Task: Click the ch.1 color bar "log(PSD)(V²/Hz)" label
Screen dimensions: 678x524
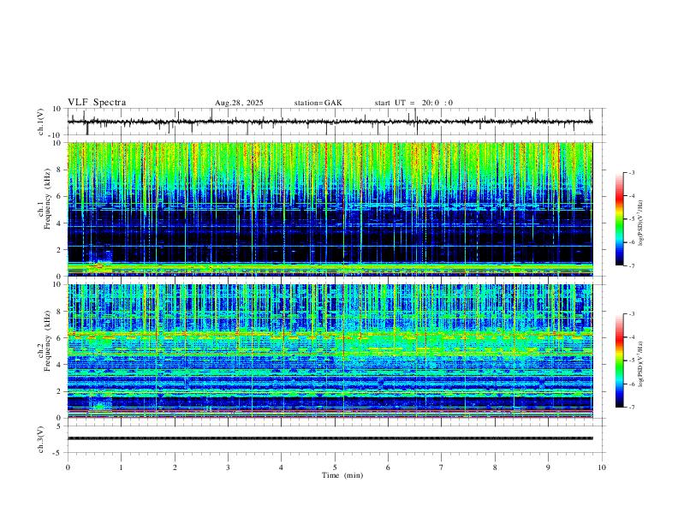Action: (640, 223)
